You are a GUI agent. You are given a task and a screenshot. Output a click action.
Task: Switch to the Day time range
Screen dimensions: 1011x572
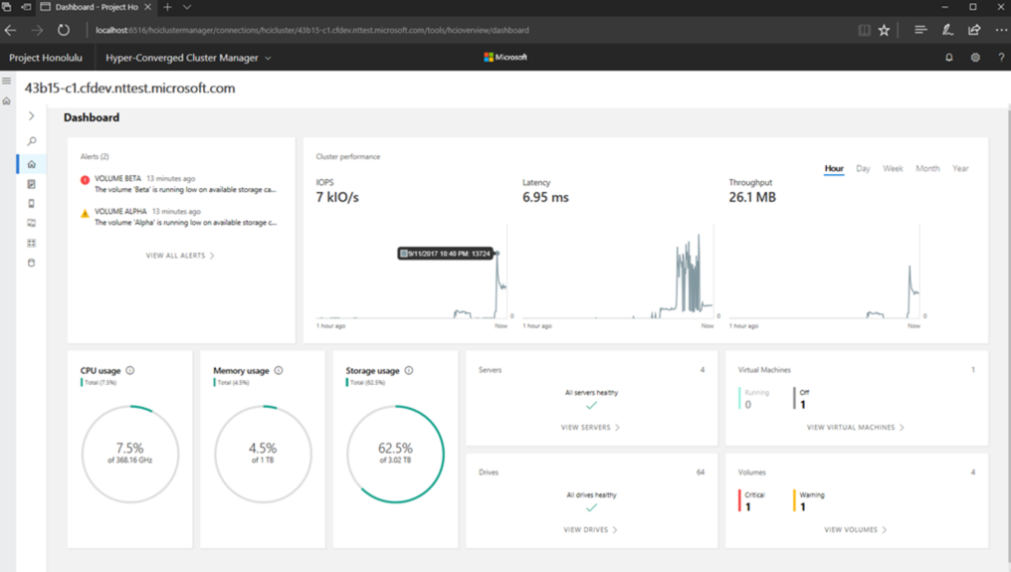pos(863,169)
